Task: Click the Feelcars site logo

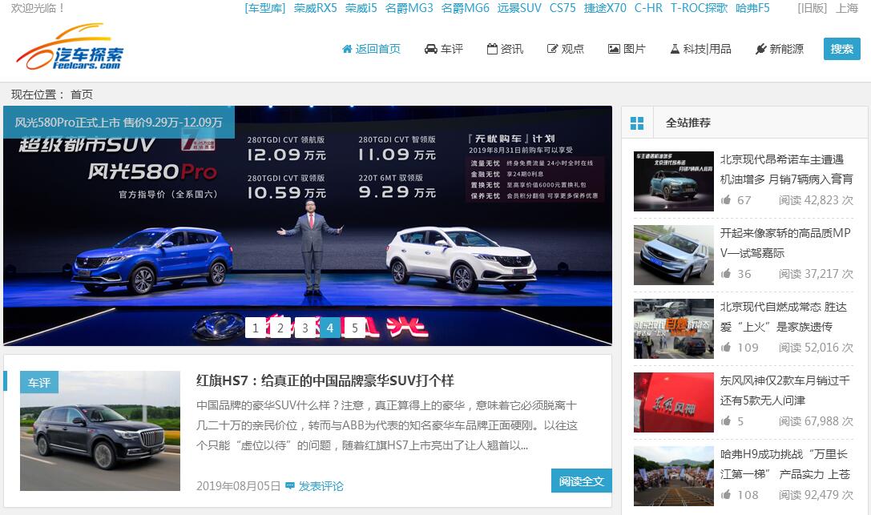Action: tap(71, 48)
